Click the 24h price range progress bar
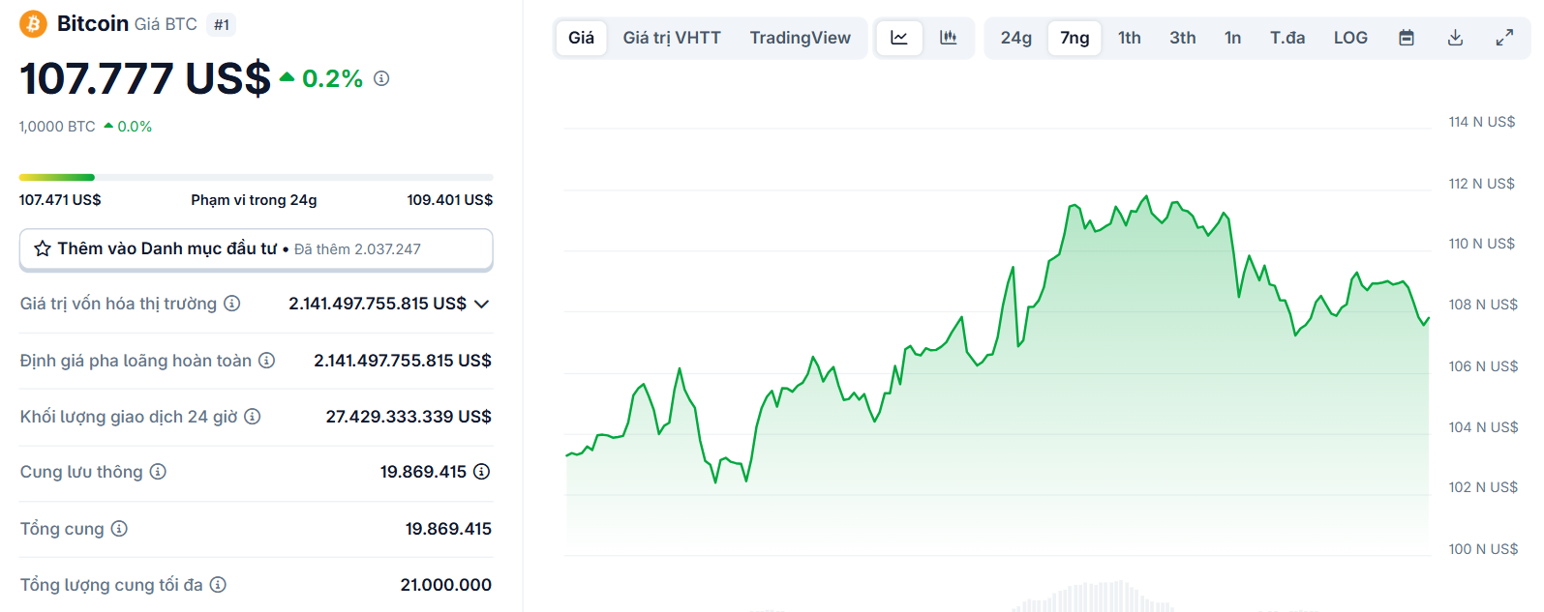The image size is (1544, 612). coord(257,177)
